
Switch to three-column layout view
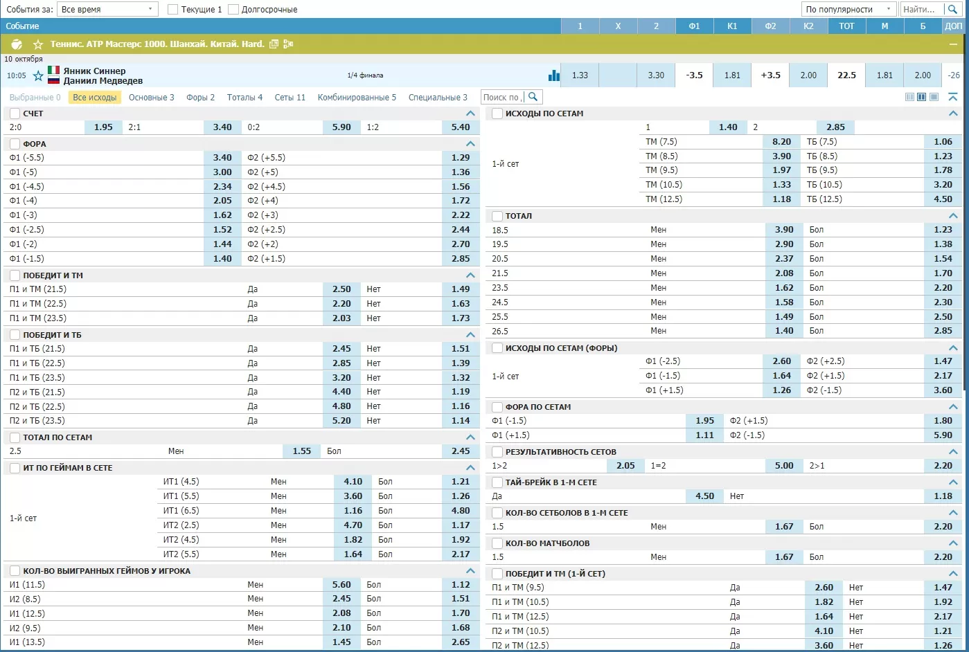(x=909, y=97)
